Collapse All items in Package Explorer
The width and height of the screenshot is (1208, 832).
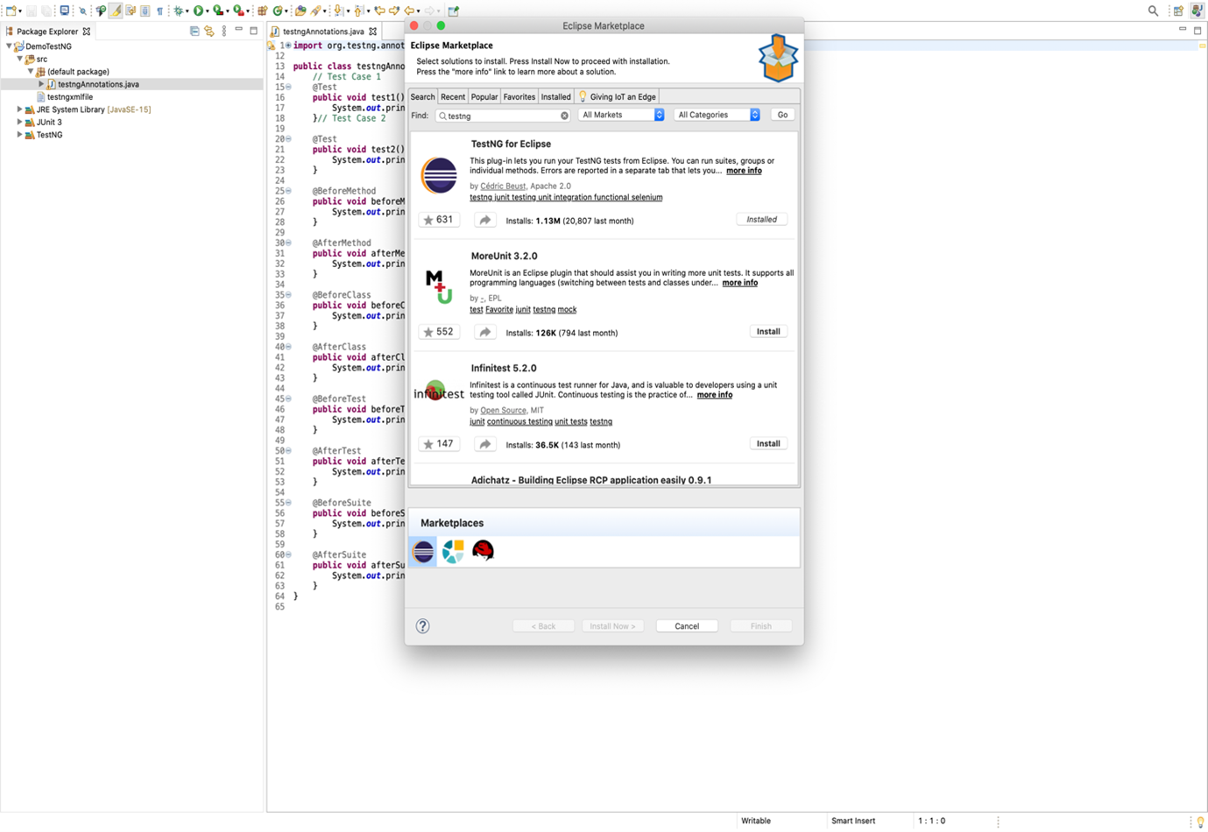coord(194,31)
